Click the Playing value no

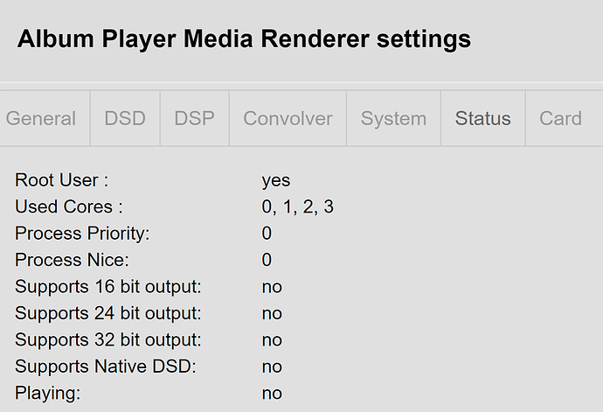(x=272, y=394)
